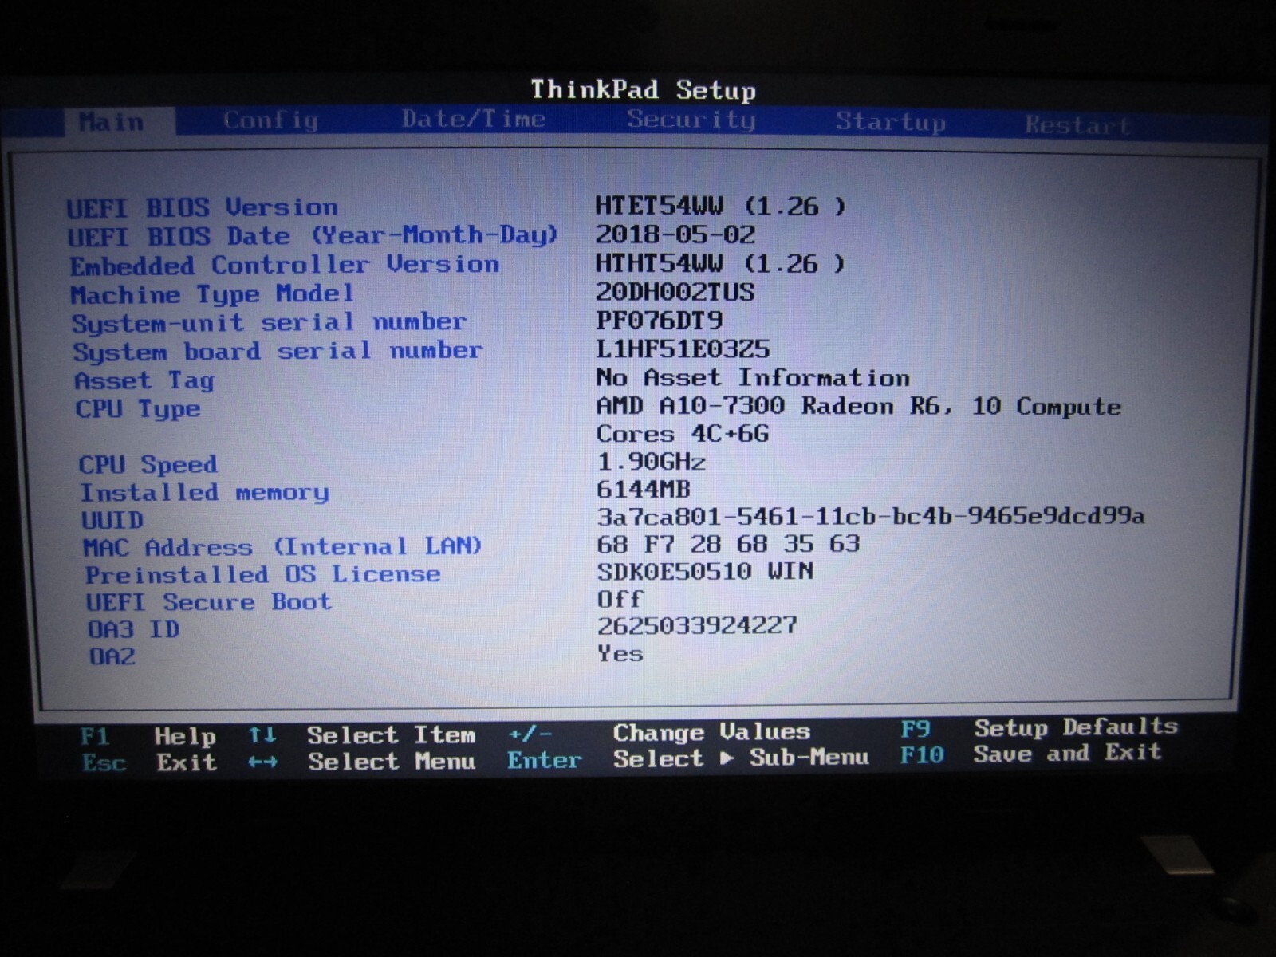
Task: Open the Restart tab
Action: pos(1077,124)
